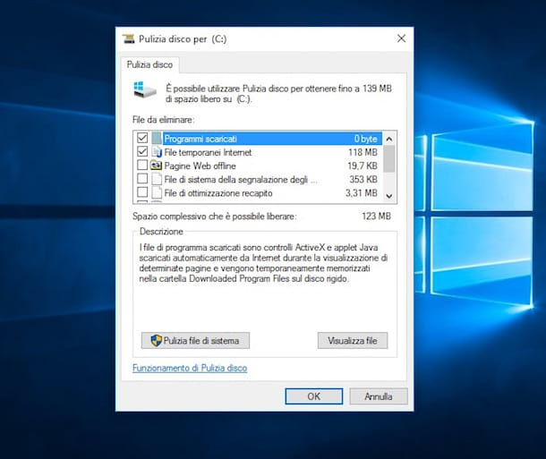Click the C: drive icon
Screen dimensions: 546x459
pyautogui.click(x=142, y=89)
